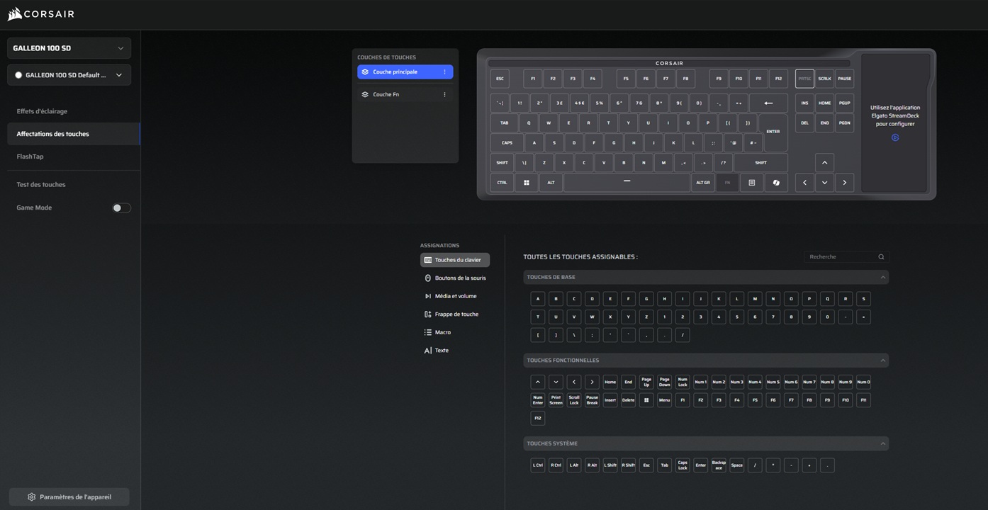Select the Média et volume assignment category

[x=455, y=296]
